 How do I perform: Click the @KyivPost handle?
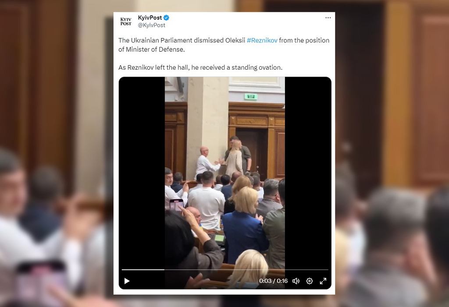(151, 25)
